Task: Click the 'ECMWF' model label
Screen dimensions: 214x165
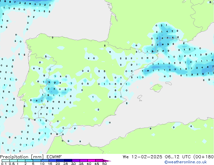Action: 54,157
